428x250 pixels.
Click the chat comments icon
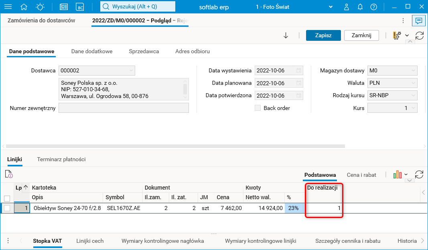tap(418, 20)
